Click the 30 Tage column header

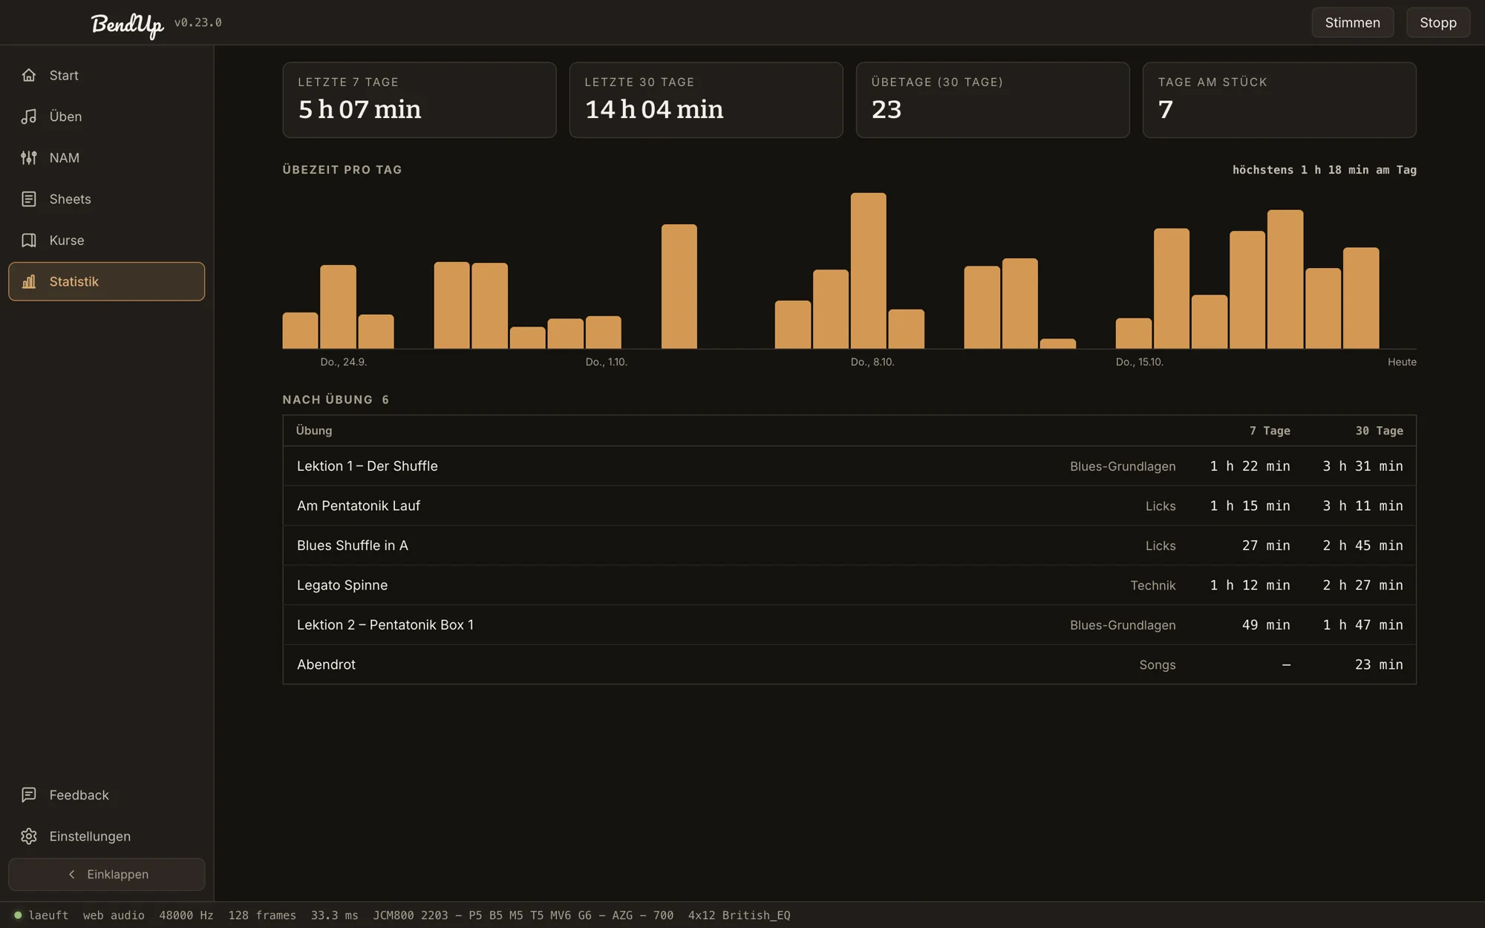1379,431
